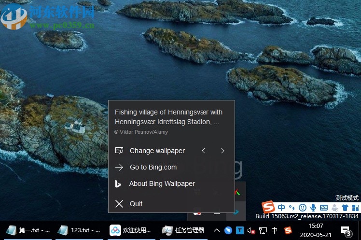Open the network tray icon
Viewport: 361px width, 240px height.
click(x=263, y=230)
